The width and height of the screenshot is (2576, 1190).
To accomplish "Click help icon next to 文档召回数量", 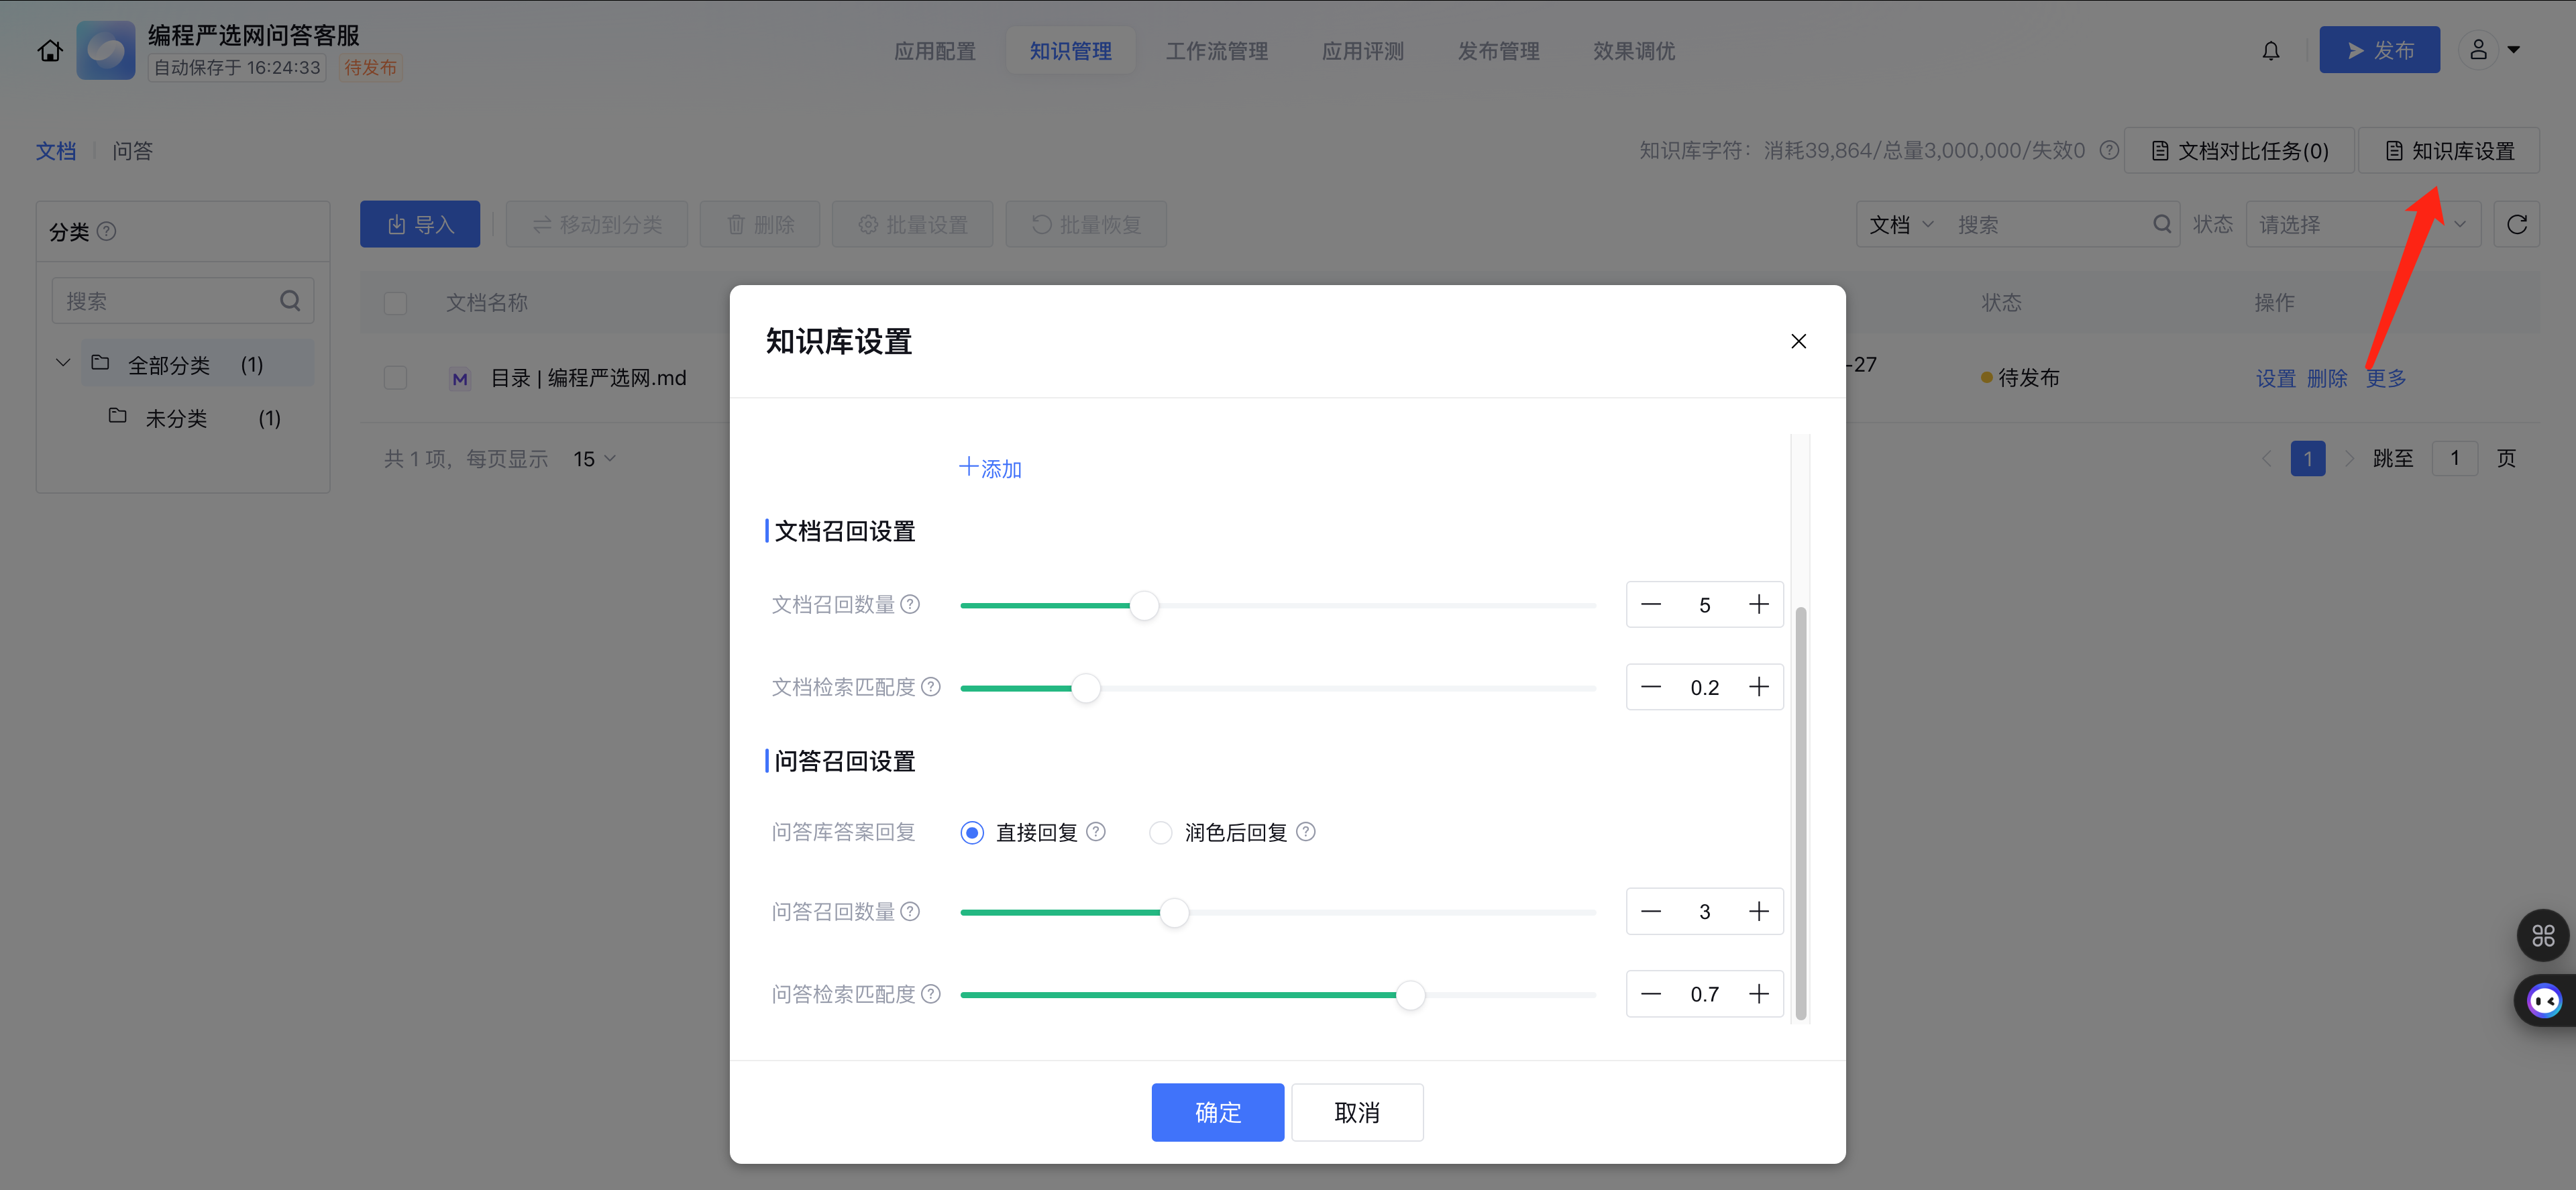I will click(910, 605).
